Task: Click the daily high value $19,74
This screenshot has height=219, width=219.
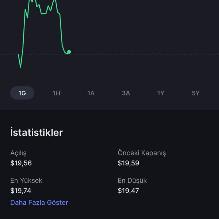Action: coord(21,190)
